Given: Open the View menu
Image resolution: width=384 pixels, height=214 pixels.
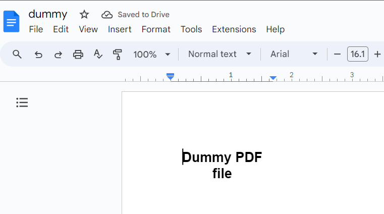Looking at the screenshot, I should (x=88, y=29).
